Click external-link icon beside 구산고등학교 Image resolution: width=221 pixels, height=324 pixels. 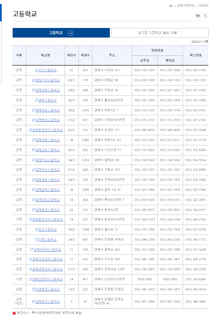[x=37, y=70]
